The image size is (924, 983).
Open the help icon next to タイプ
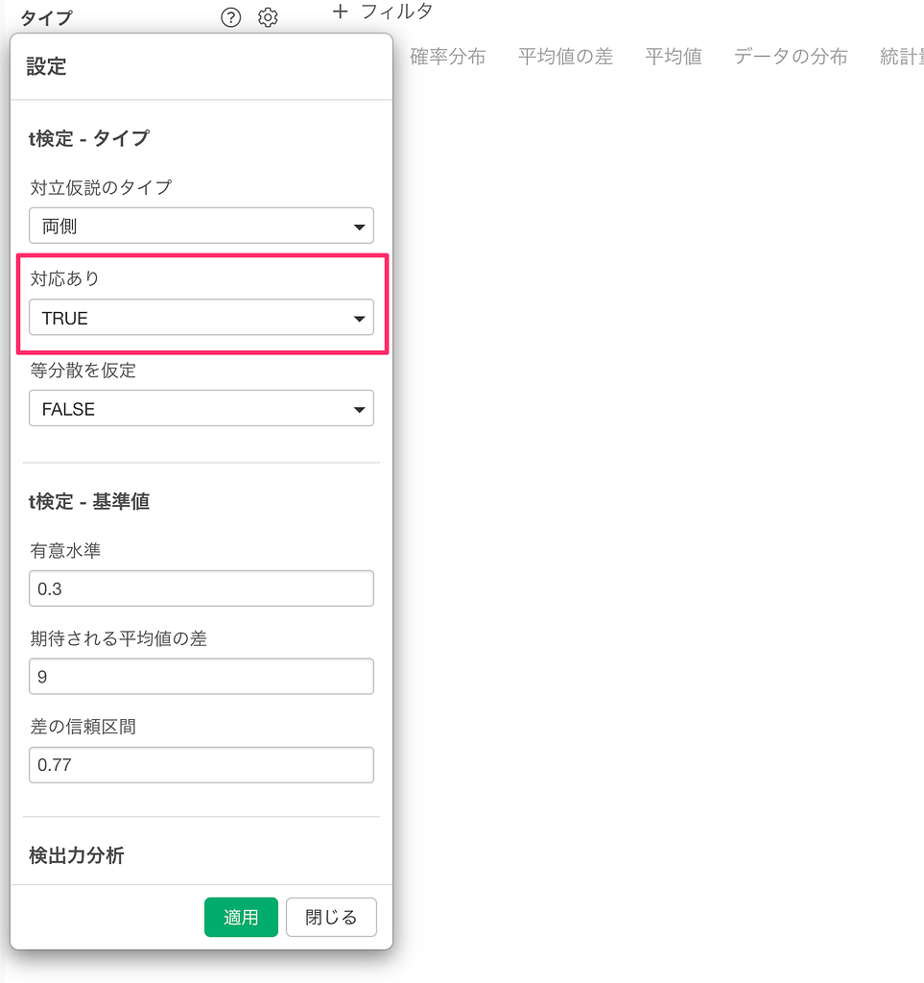pos(230,16)
